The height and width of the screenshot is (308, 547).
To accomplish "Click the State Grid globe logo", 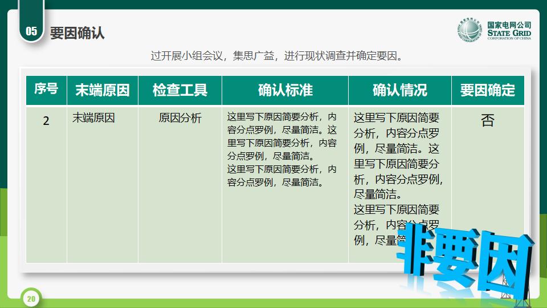I will pyautogui.click(x=470, y=30).
